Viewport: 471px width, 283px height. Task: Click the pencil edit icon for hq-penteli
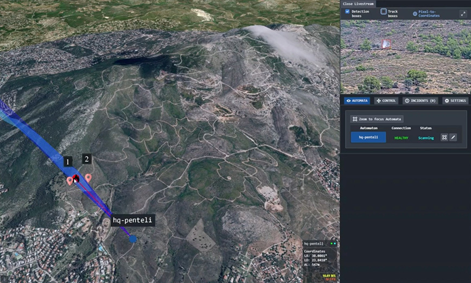click(453, 137)
